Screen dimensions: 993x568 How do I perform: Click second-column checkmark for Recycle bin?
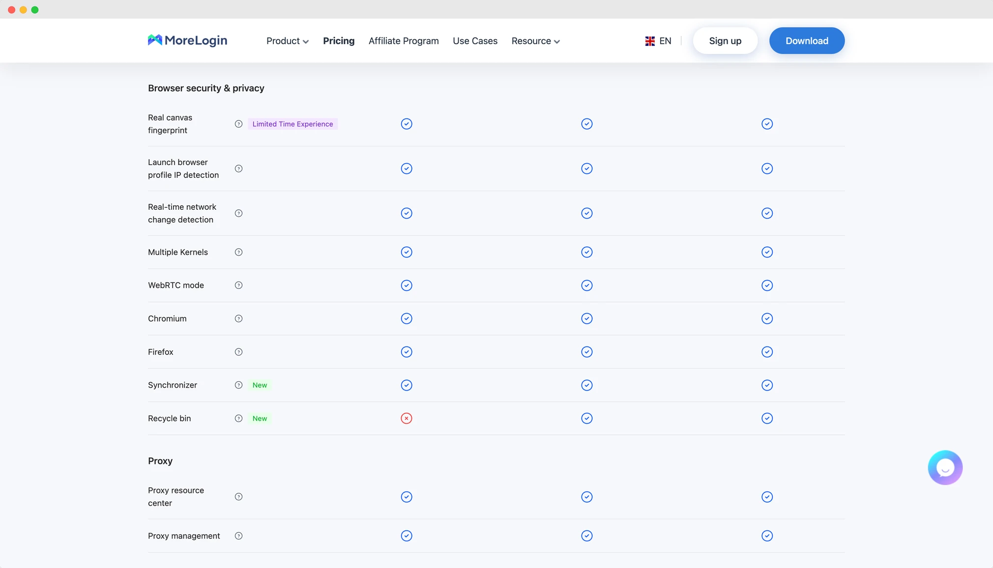tap(586, 418)
